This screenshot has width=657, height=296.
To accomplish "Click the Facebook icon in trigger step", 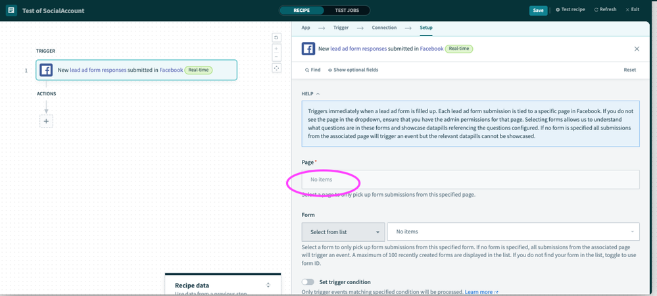I will click(46, 70).
